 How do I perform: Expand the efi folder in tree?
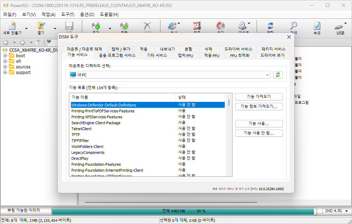point(5,61)
